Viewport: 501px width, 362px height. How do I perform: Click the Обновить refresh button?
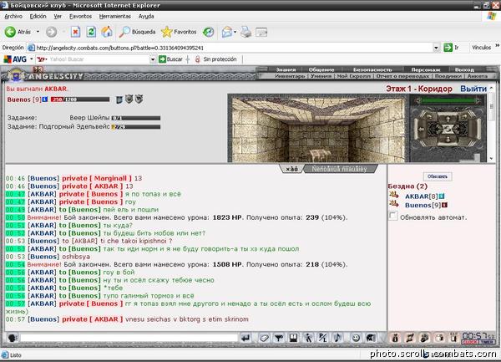pos(438,176)
